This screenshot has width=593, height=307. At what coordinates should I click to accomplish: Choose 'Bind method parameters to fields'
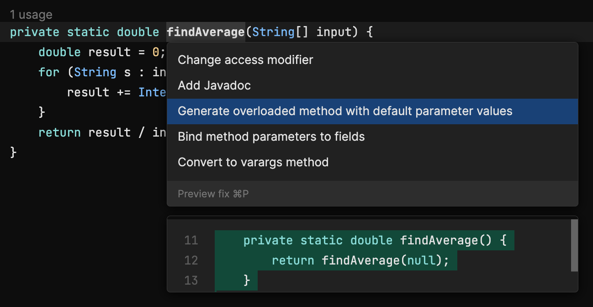click(x=271, y=136)
